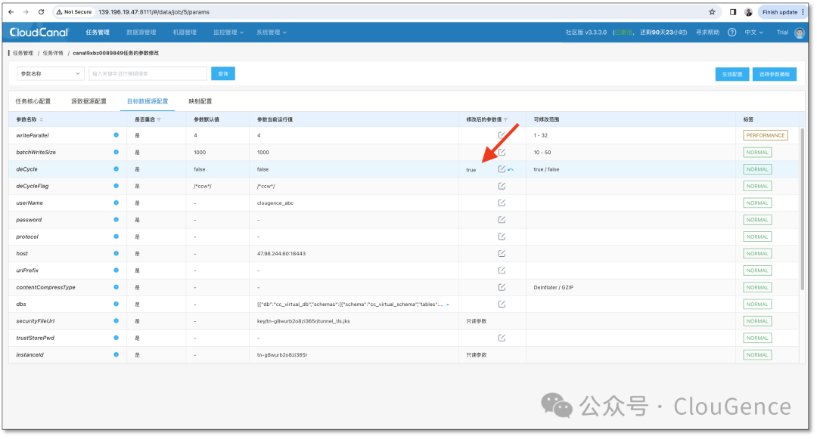This screenshot has height=439, width=817.
Task: Focus the keyword search input field
Action: (148, 74)
